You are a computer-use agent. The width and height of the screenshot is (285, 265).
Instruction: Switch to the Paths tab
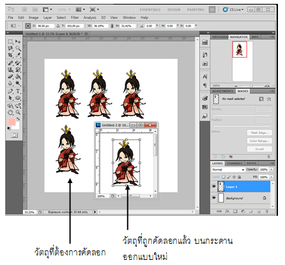pyautogui.click(x=251, y=163)
